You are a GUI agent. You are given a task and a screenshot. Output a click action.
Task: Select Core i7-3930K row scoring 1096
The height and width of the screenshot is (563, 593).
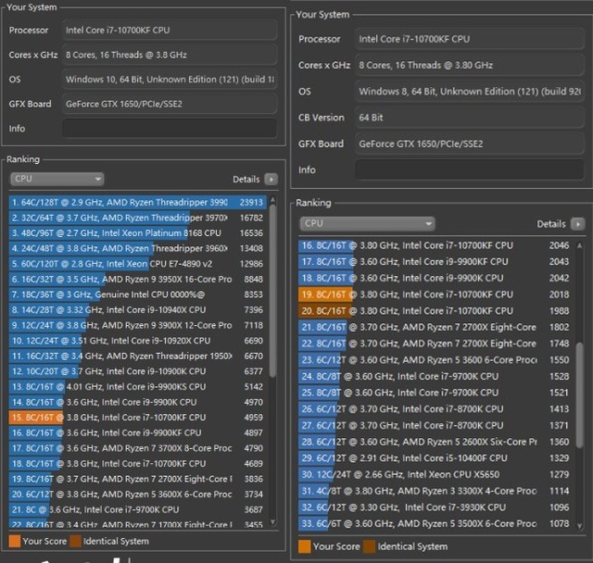coord(435,507)
